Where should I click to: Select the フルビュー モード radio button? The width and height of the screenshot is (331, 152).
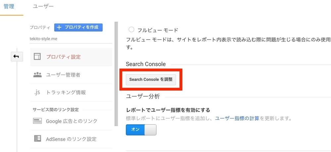(131, 30)
